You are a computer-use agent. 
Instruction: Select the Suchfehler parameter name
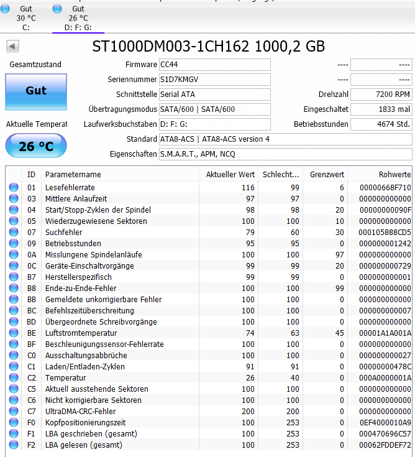tap(64, 233)
